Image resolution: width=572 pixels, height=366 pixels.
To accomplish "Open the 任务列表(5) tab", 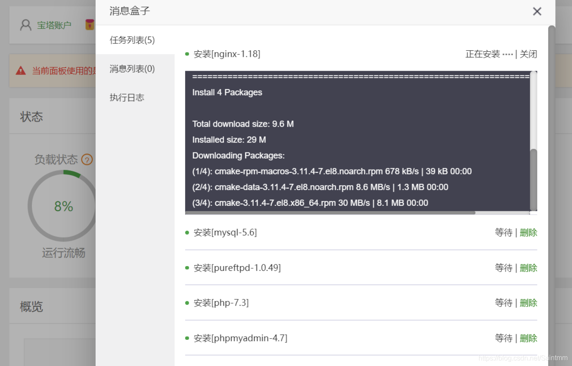I will (132, 40).
